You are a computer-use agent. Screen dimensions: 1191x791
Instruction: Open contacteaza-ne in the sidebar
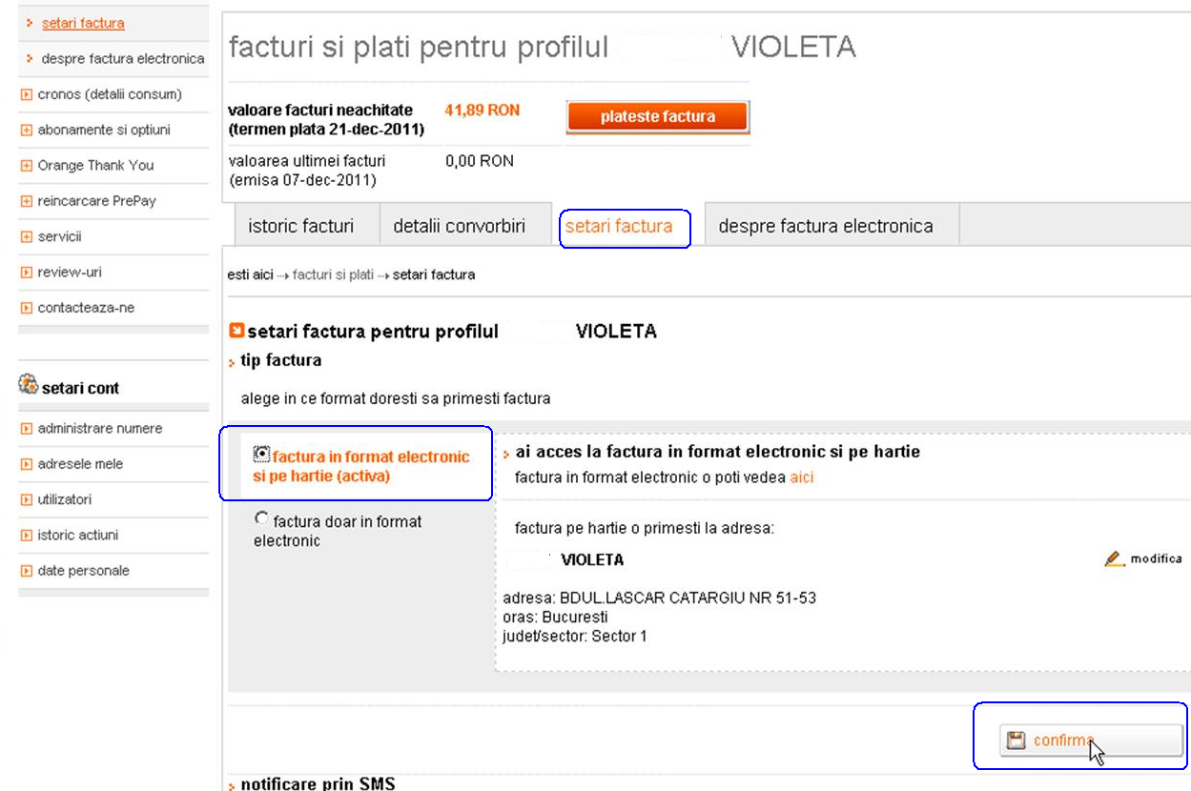pyautogui.click(x=86, y=308)
